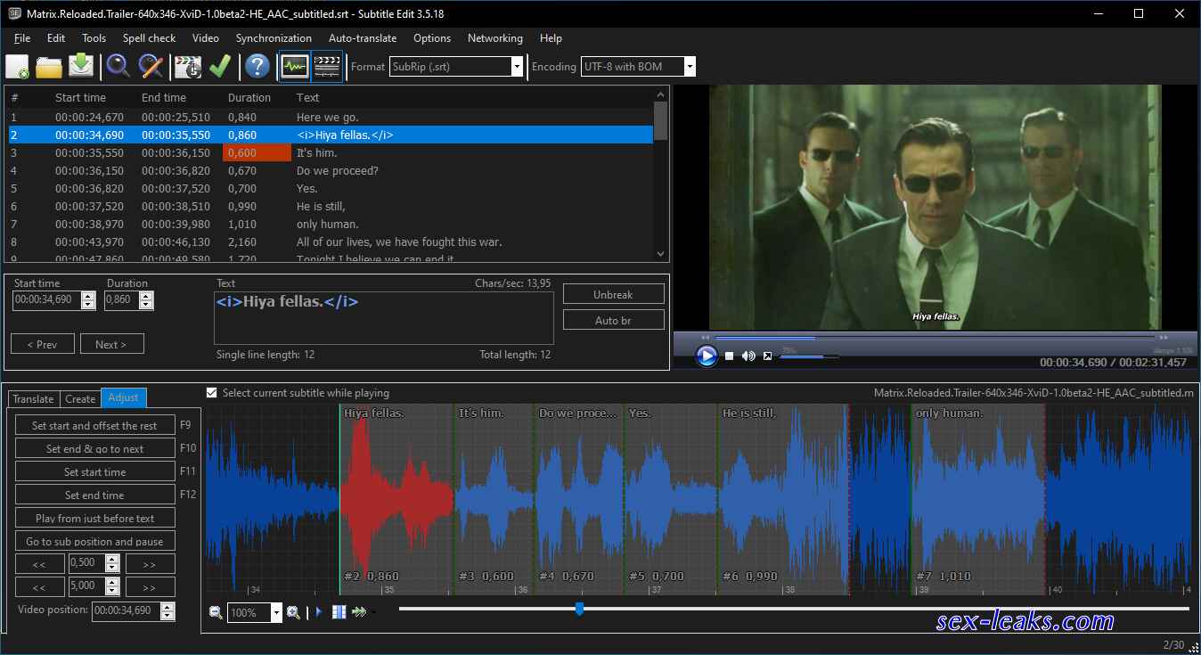Click 'Go to sub position and pause'
The height and width of the screenshot is (655, 1201).
(94, 541)
